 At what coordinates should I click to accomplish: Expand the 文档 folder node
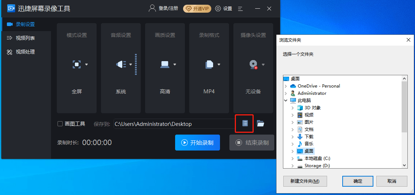(x=292, y=130)
